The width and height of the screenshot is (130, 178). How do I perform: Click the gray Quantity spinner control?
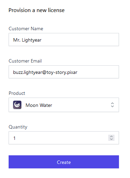(111, 138)
